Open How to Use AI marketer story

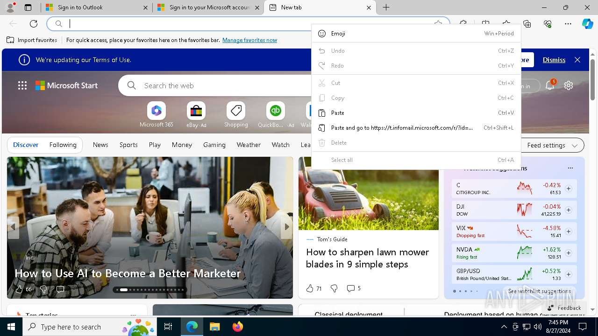(128, 273)
